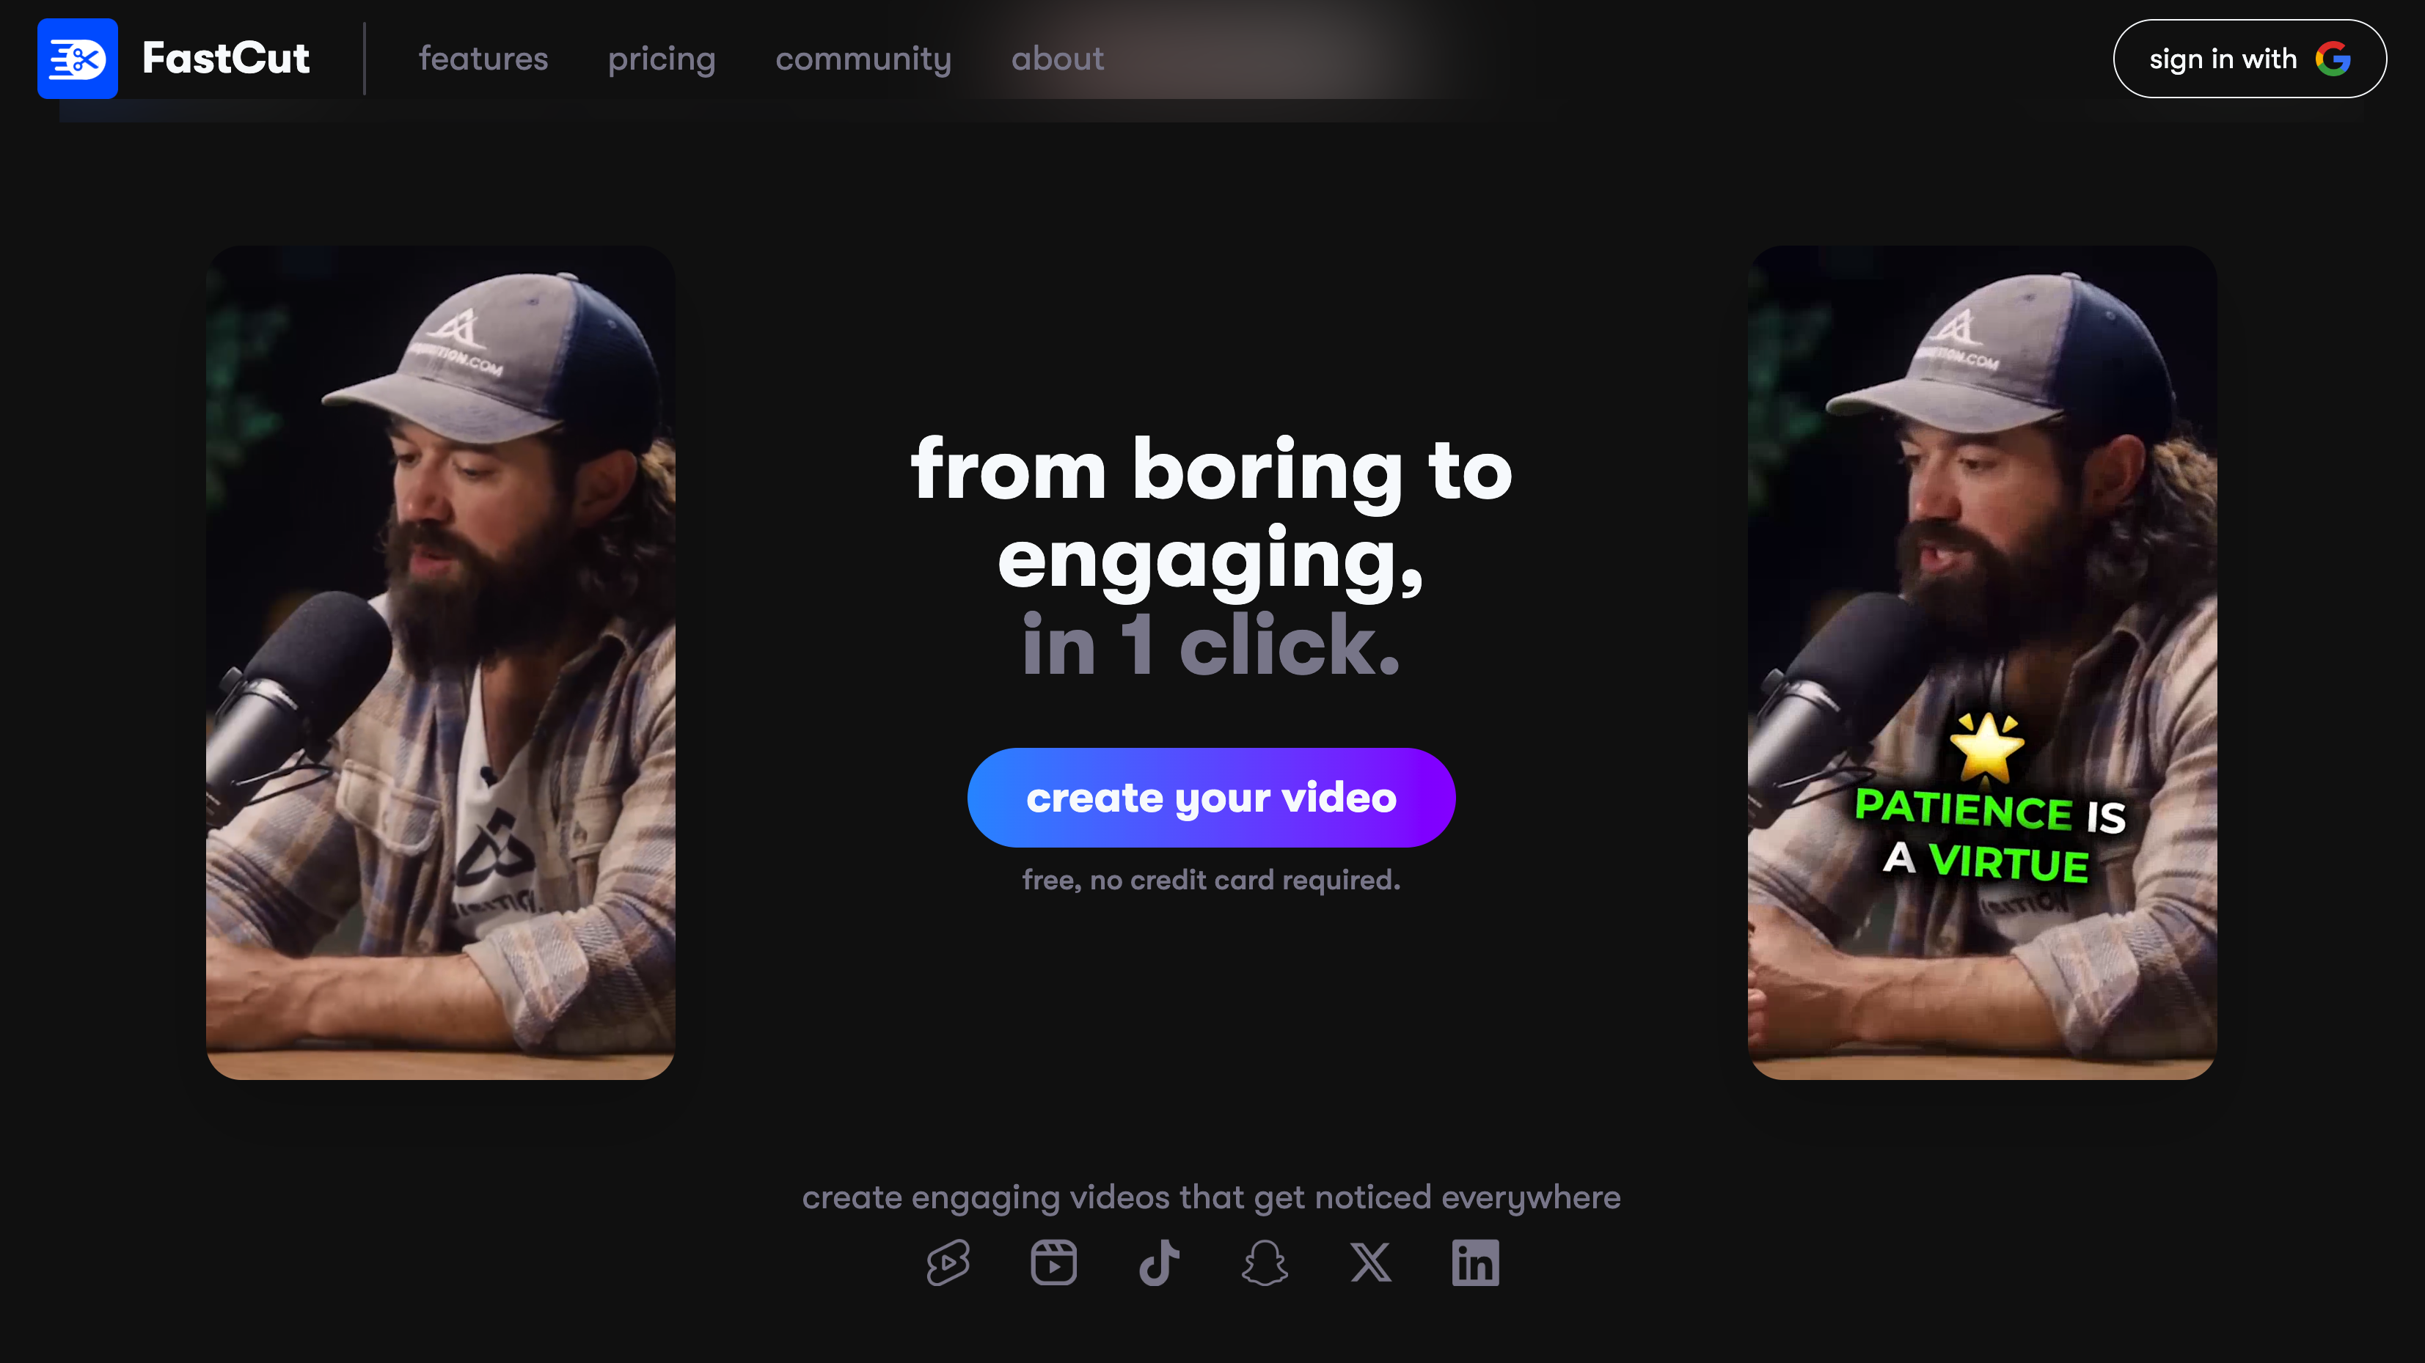
Task: Click the sign in with Google button
Action: (x=2250, y=59)
